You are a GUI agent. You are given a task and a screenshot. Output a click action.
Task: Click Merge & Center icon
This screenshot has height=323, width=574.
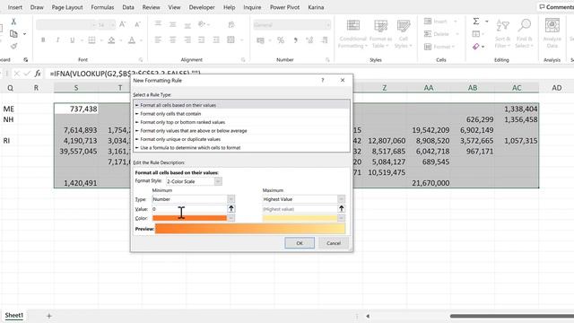(x=230, y=39)
